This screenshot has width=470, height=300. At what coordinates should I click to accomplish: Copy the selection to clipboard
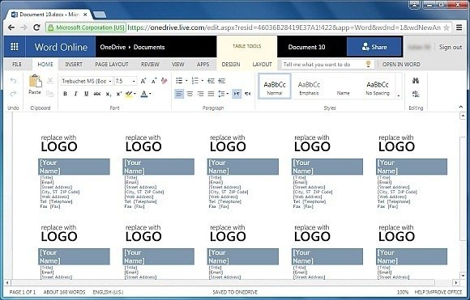(49, 94)
